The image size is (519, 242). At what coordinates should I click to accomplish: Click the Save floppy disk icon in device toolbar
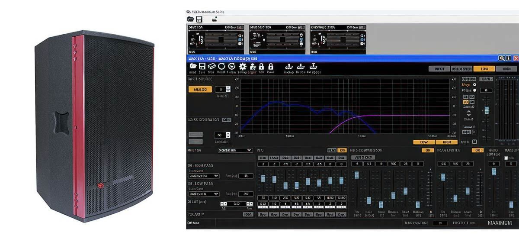point(202,66)
